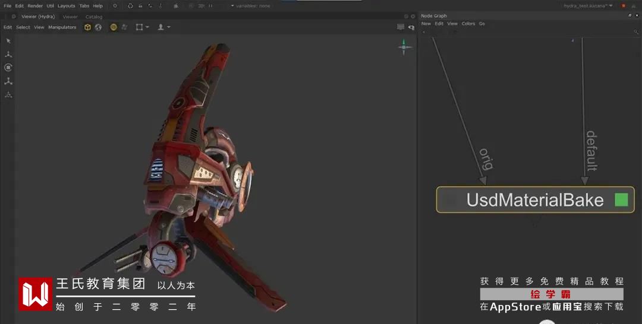The width and height of the screenshot is (642, 324).
Task: Click the camera-look icon beside the monitor
Action: pyautogui.click(x=411, y=27)
